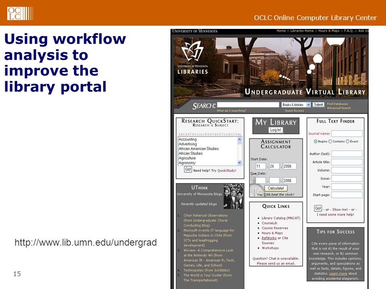Click the Volume input field
Image resolution: width=386 pixels, height=289 pixels.
tap(347, 170)
